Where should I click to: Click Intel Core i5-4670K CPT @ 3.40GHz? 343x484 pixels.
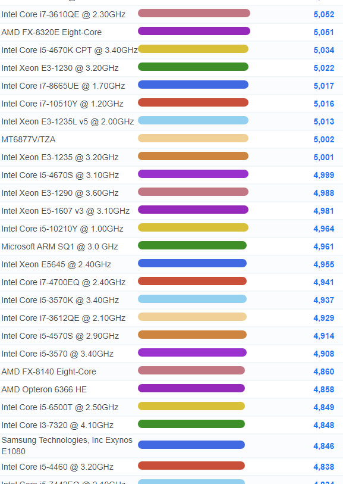[x=70, y=51]
